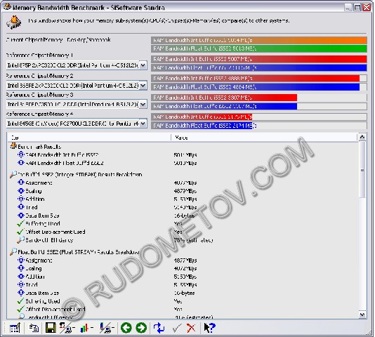Click the diamond icon beside RAM Bandwidth Float Buffered
The width and height of the screenshot is (375, 337).
[x=21, y=163]
